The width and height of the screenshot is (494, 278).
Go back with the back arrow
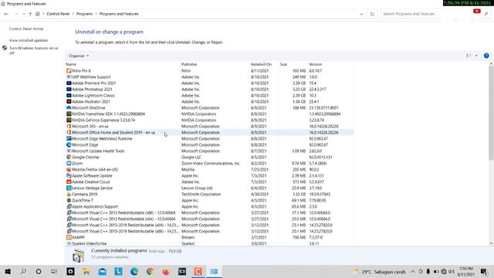6,14
